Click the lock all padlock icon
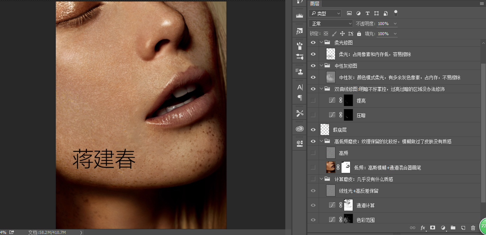Viewport: 486px width, 235px height. coord(359,34)
